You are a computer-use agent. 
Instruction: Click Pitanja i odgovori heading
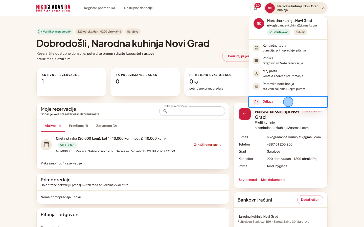[x=59, y=215]
